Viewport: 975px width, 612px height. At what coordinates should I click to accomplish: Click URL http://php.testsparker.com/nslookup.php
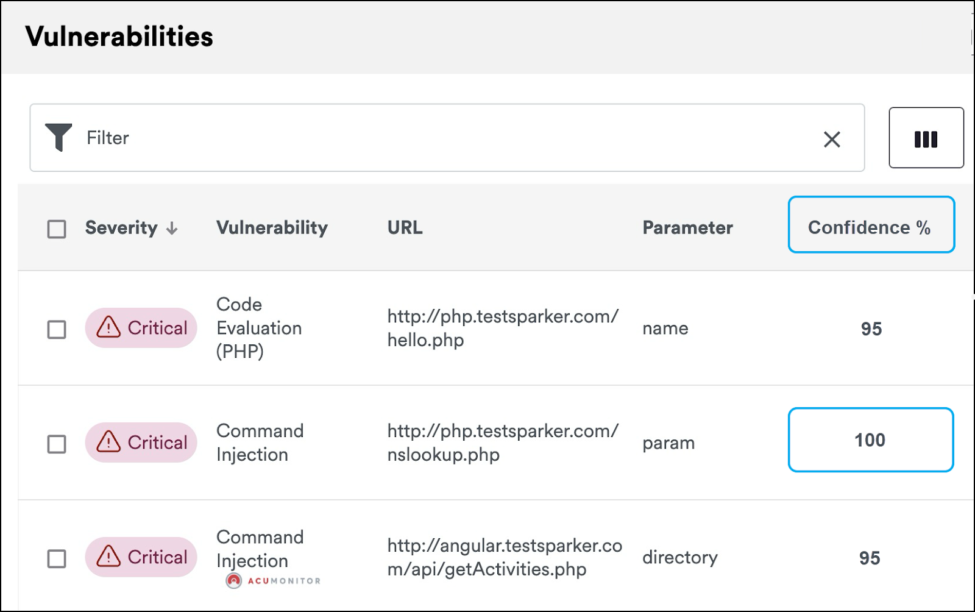click(503, 443)
